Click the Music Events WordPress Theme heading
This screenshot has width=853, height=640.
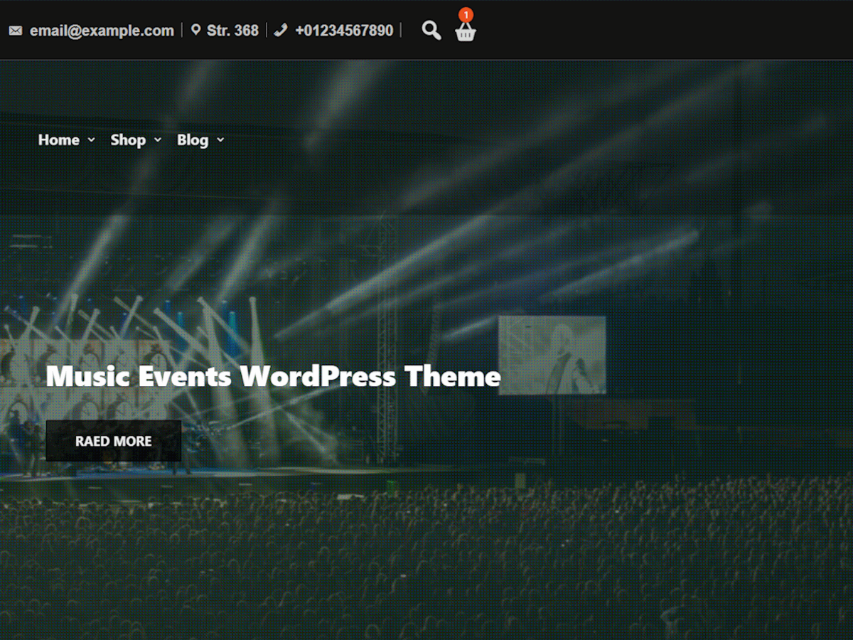click(273, 377)
